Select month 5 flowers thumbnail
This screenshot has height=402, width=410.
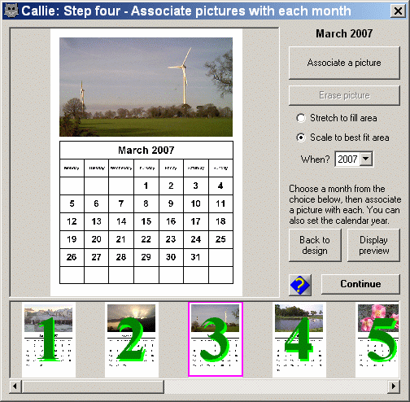(377, 340)
